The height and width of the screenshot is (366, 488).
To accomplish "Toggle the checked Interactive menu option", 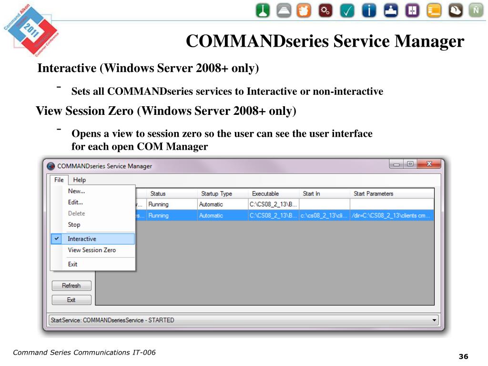I will point(93,239).
